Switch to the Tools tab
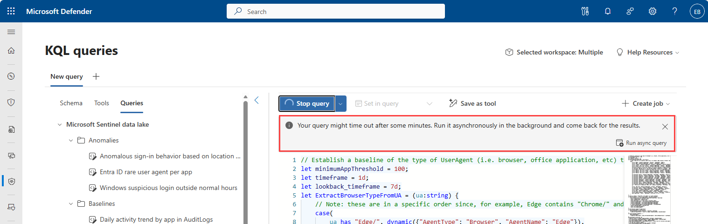Screen dimensions: 708x224 102,103
